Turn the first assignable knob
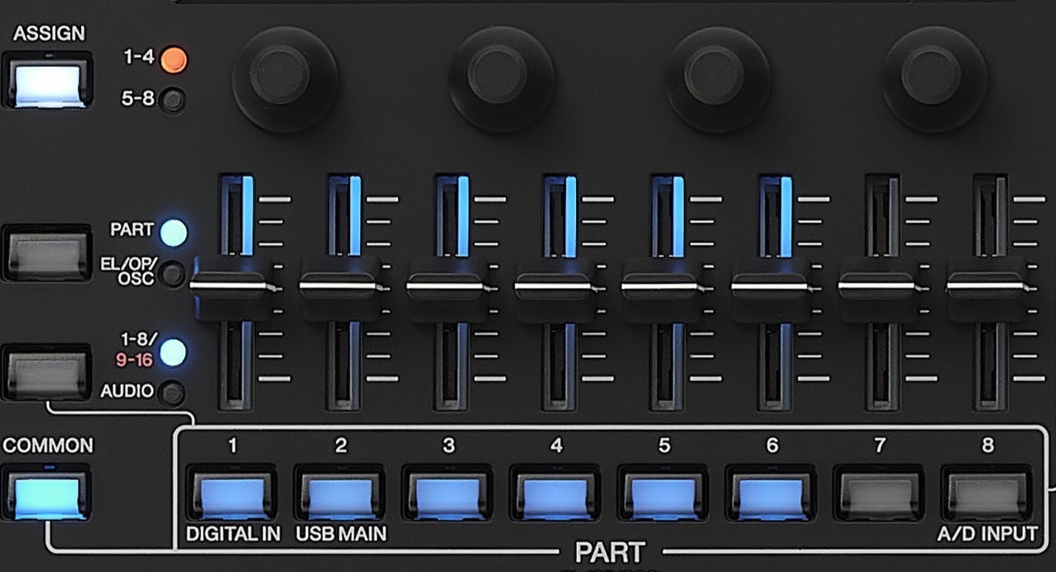This screenshot has height=572, width=1056. [286, 74]
